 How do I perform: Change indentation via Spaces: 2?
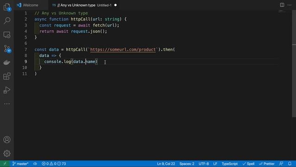pyautogui.click(x=187, y=164)
